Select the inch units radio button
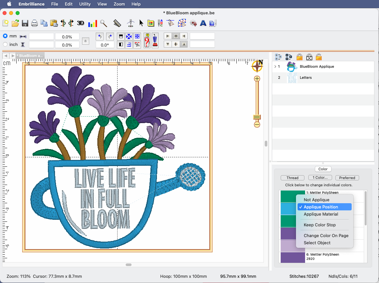Screen dimensions: 379x283 click(5, 44)
